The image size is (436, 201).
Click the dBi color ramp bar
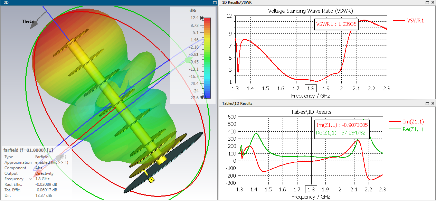tap(207, 58)
